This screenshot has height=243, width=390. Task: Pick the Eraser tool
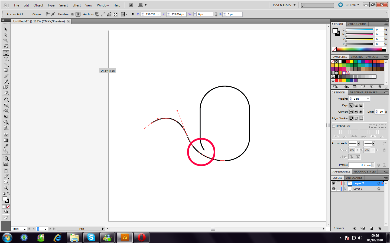click(x=6, y=93)
